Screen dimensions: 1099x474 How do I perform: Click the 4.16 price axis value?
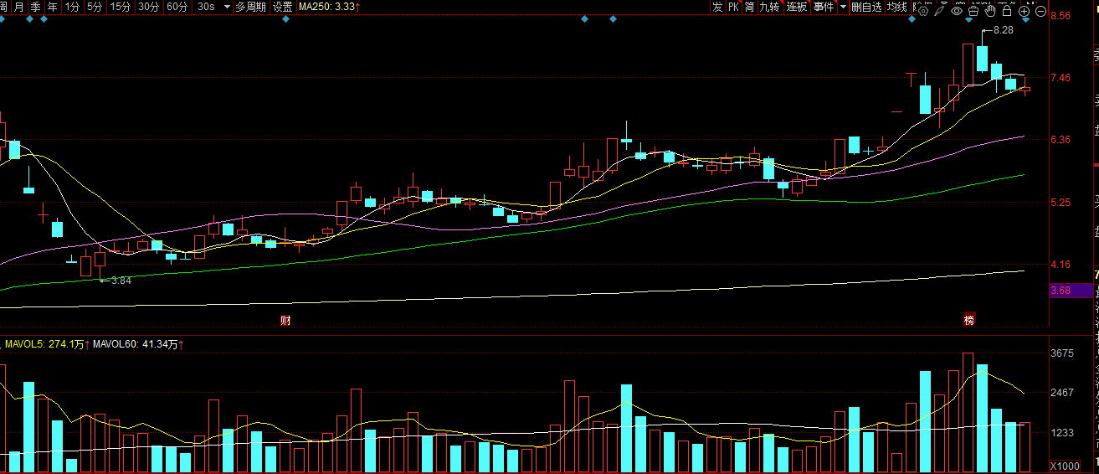[1061, 265]
